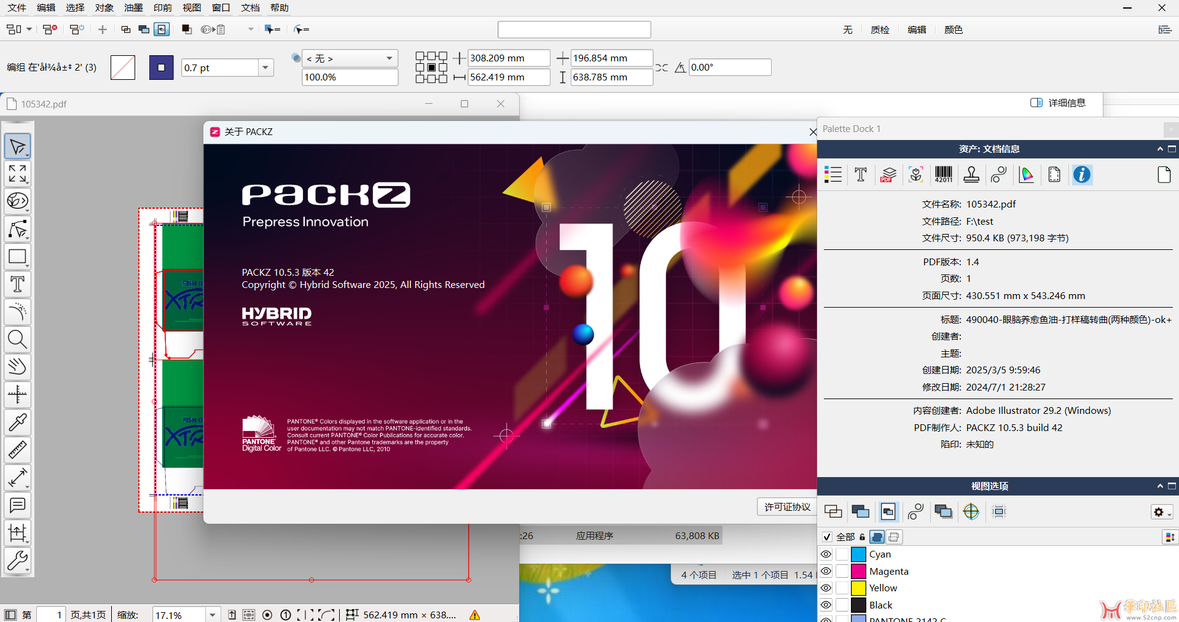Toggle registration crosshair view option
The height and width of the screenshot is (622, 1179).
[x=971, y=511]
